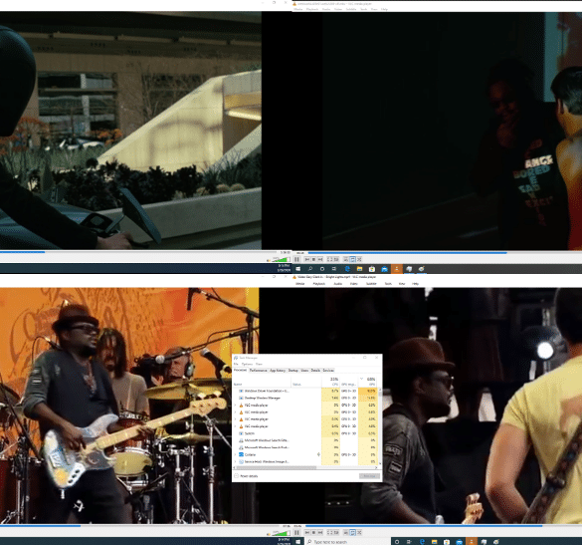This screenshot has height=545, width=582.
Task: Click Previous media in the upper-right VLC window
Action: click(307, 259)
